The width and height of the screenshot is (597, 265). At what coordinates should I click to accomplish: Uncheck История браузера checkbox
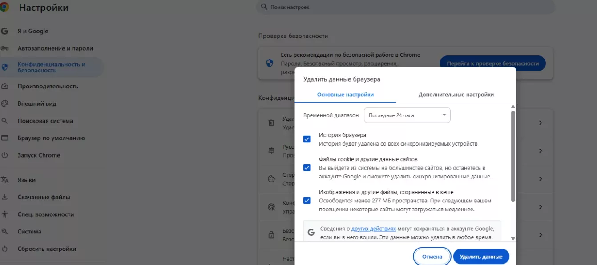click(307, 139)
